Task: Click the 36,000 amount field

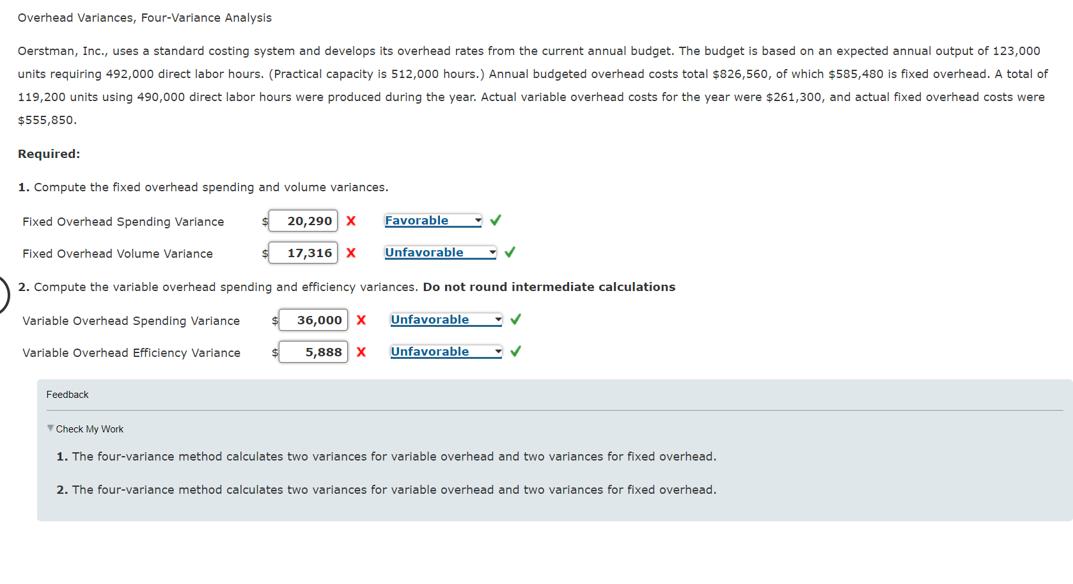Action: coord(313,320)
